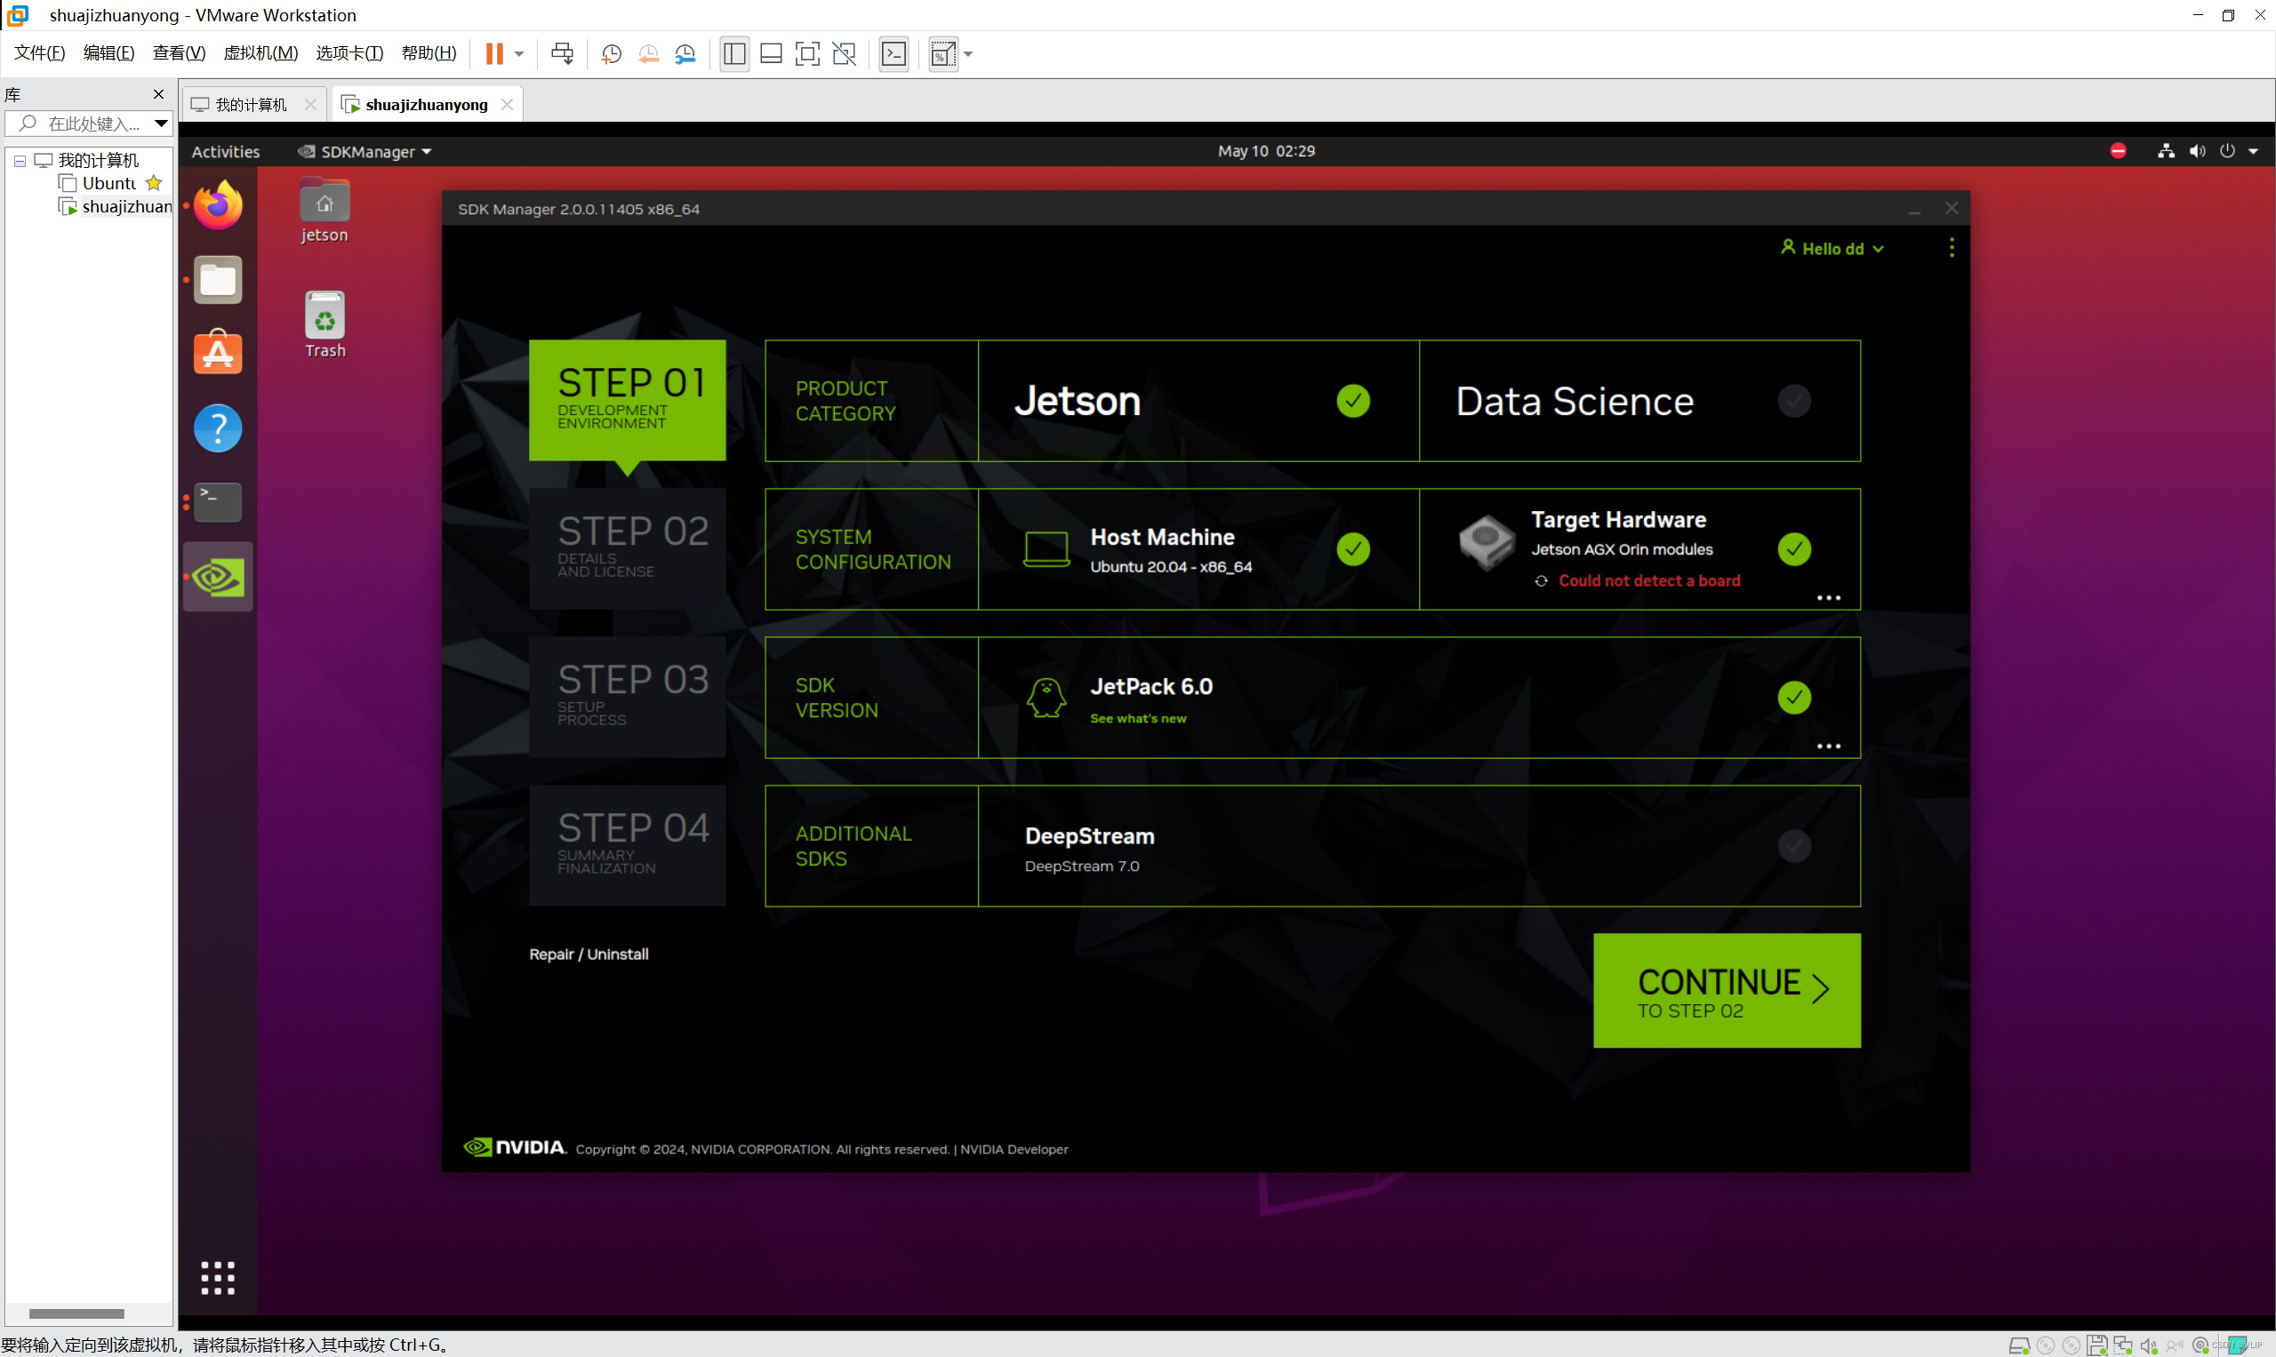
Task: Suspend the virtual machine using toolbar pause icon
Action: point(495,53)
